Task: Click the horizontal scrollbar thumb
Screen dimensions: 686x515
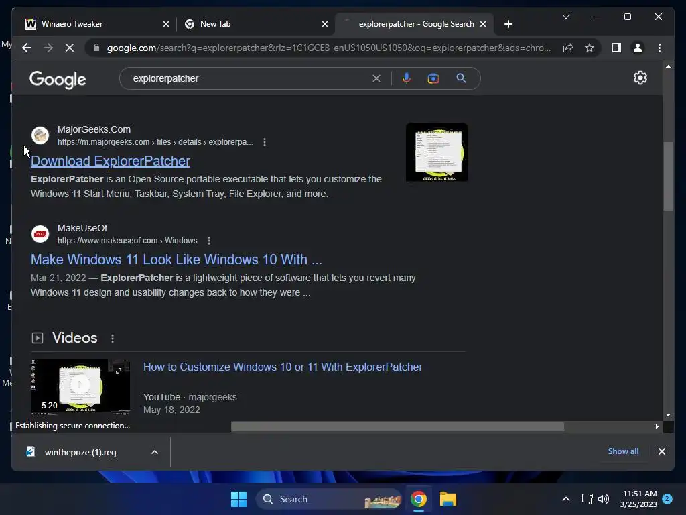Action: pyautogui.click(x=397, y=426)
